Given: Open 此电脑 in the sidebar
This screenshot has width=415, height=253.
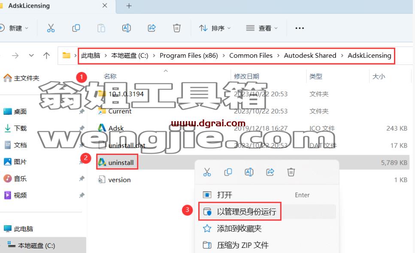Looking at the screenshot, I should 18,229.
